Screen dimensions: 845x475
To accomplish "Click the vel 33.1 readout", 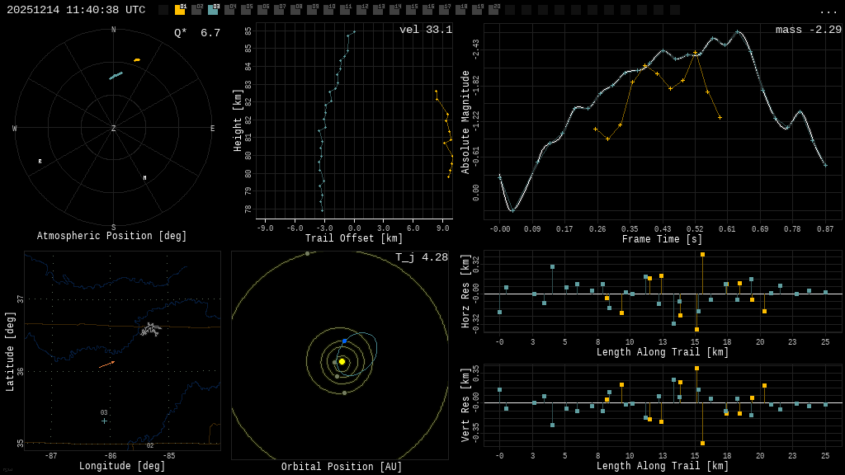I will click(x=425, y=31).
